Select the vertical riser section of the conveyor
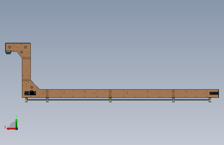The height and width of the screenshot is (145, 224). pos(26,69)
